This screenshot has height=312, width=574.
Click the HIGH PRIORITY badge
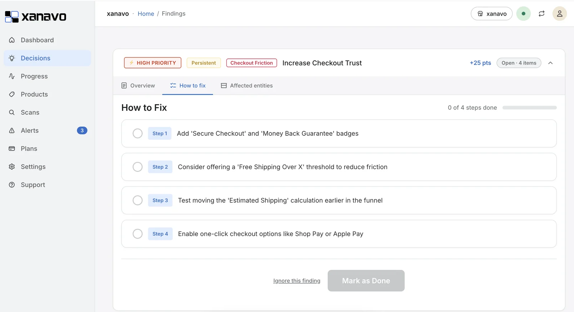(x=152, y=63)
